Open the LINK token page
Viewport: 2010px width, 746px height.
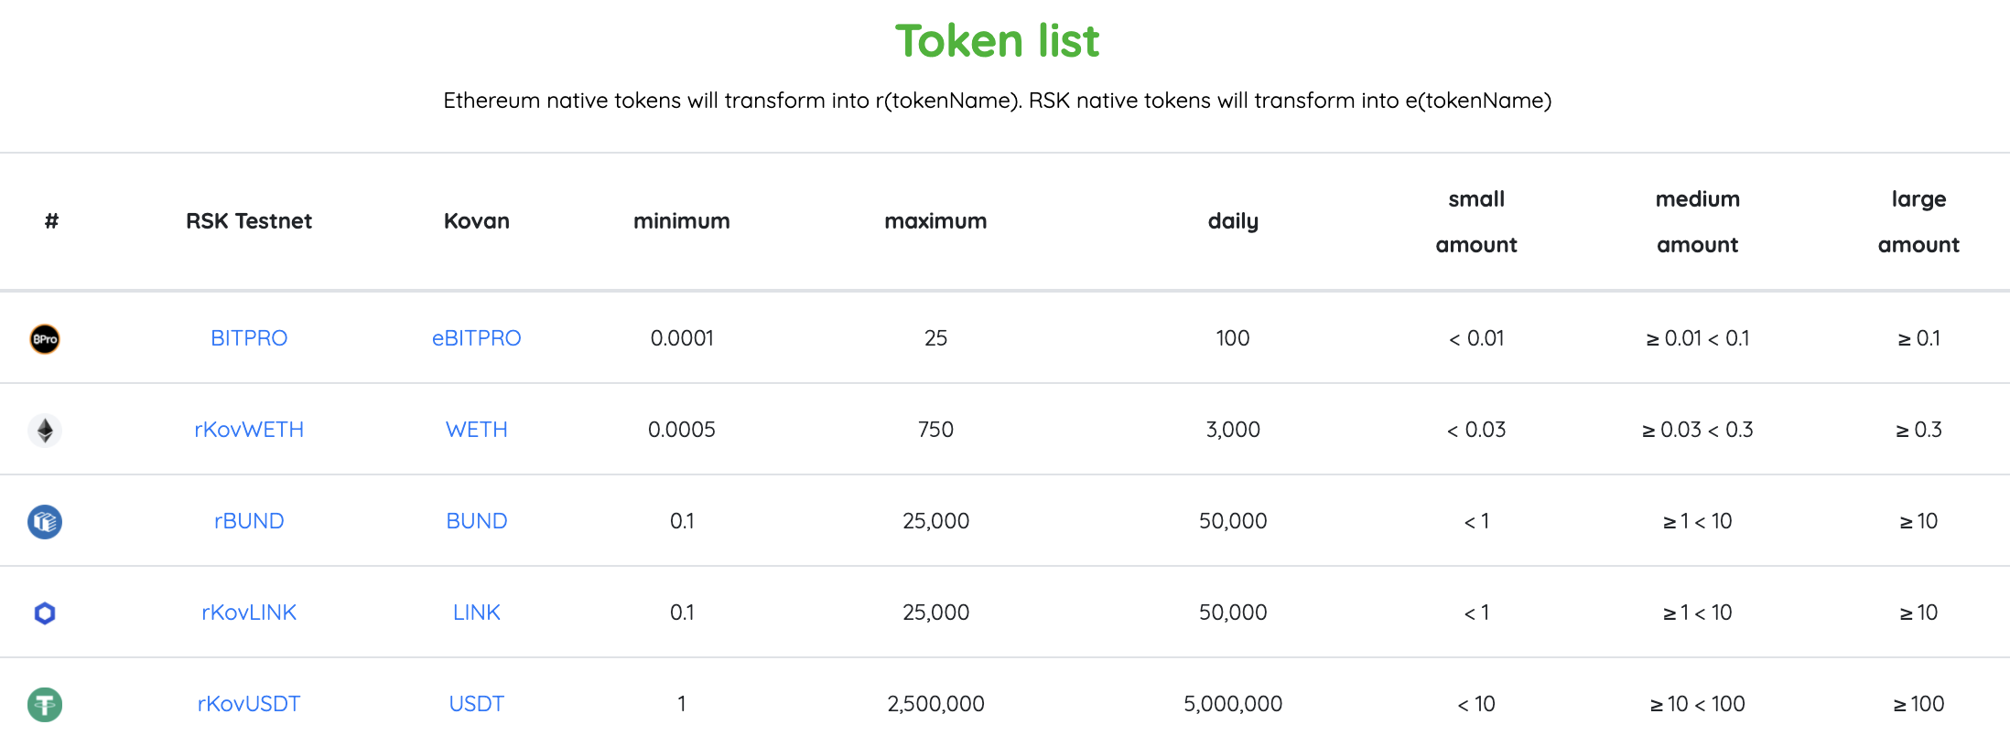click(x=476, y=613)
